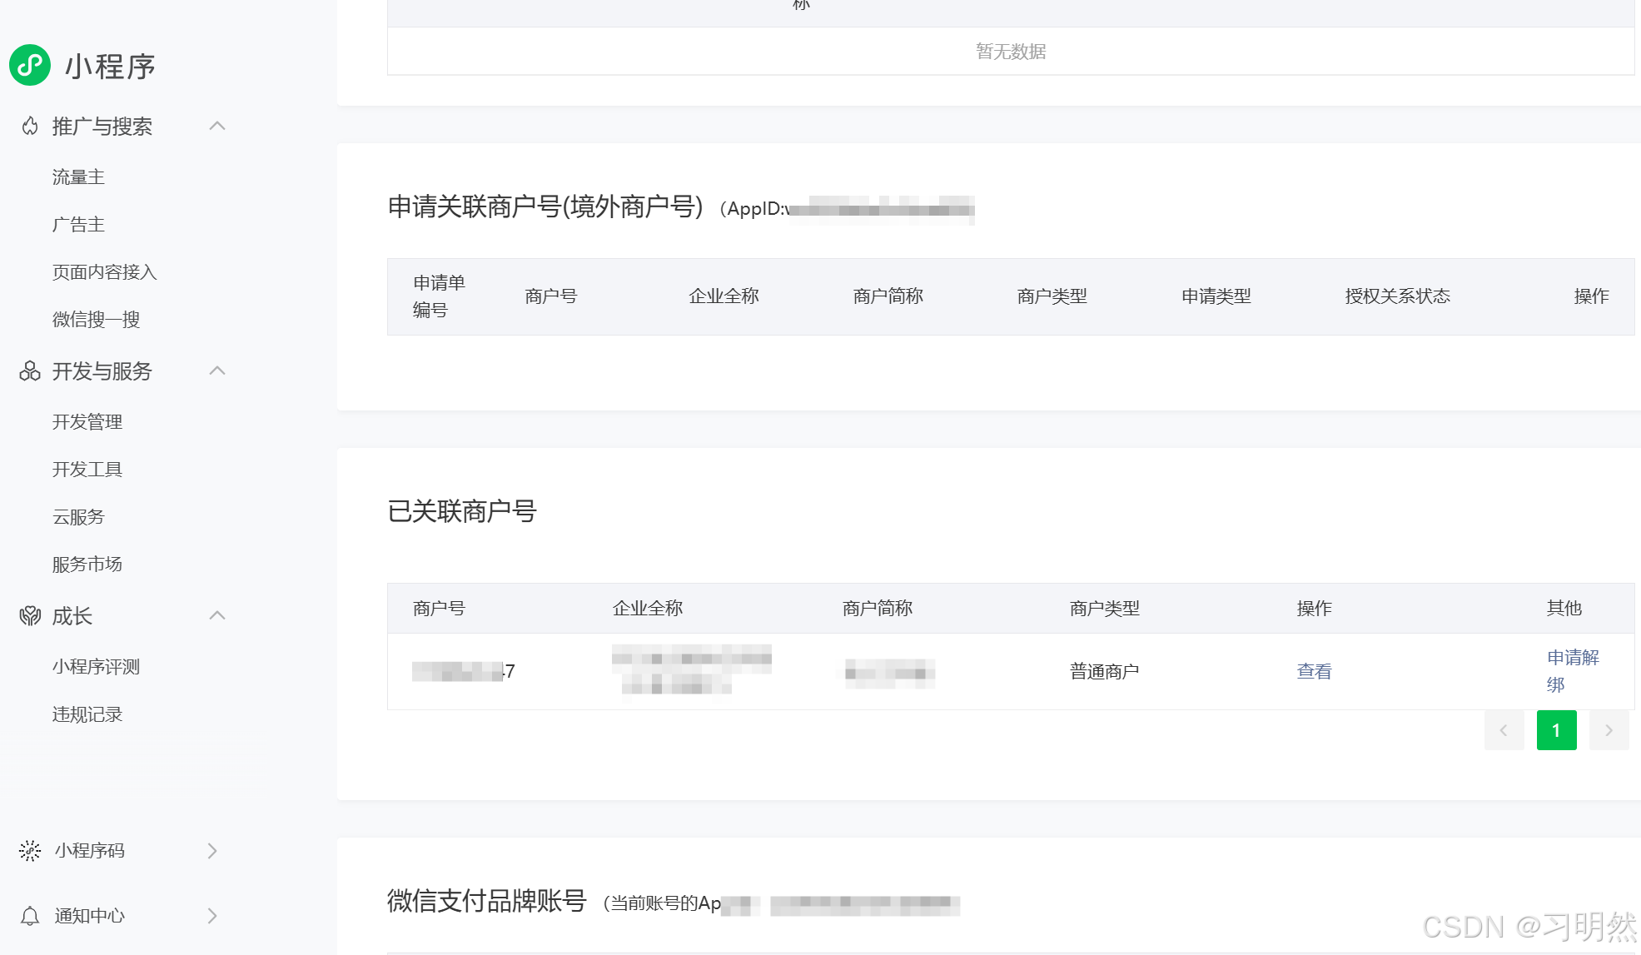Click 查看 link for linked merchant

click(1314, 671)
